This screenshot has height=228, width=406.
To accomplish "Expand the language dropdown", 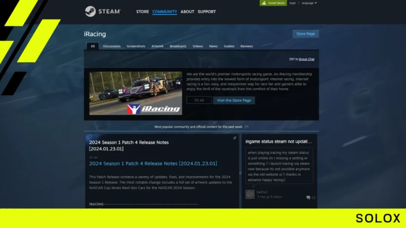I will click(309, 3).
